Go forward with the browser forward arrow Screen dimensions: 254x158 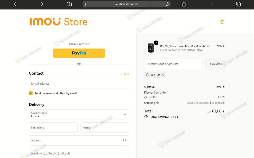[x=42, y=4]
